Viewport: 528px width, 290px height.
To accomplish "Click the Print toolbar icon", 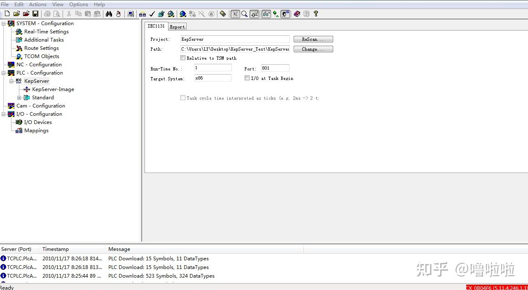I will [47, 14].
